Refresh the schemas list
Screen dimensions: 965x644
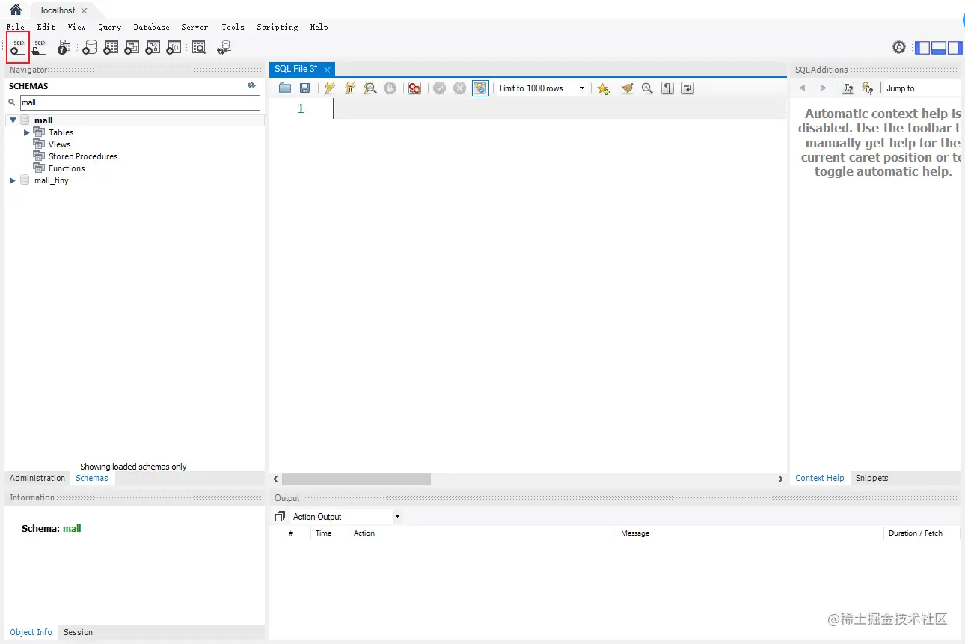pyautogui.click(x=251, y=85)
